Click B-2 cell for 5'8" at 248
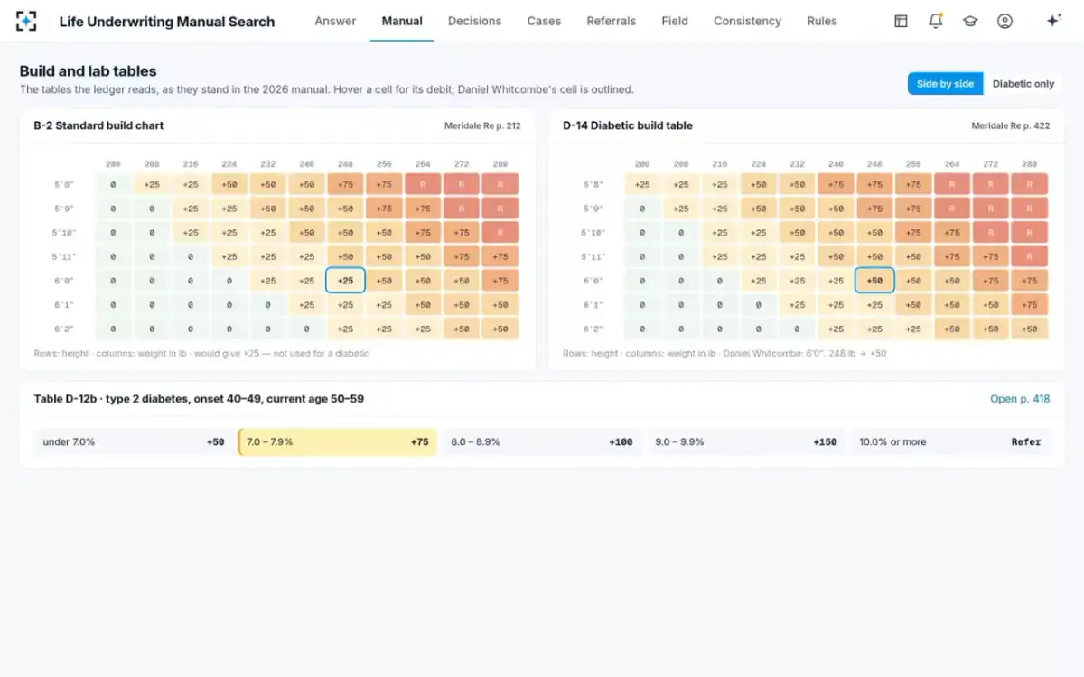1084x677 pixels. coord(345,184)
